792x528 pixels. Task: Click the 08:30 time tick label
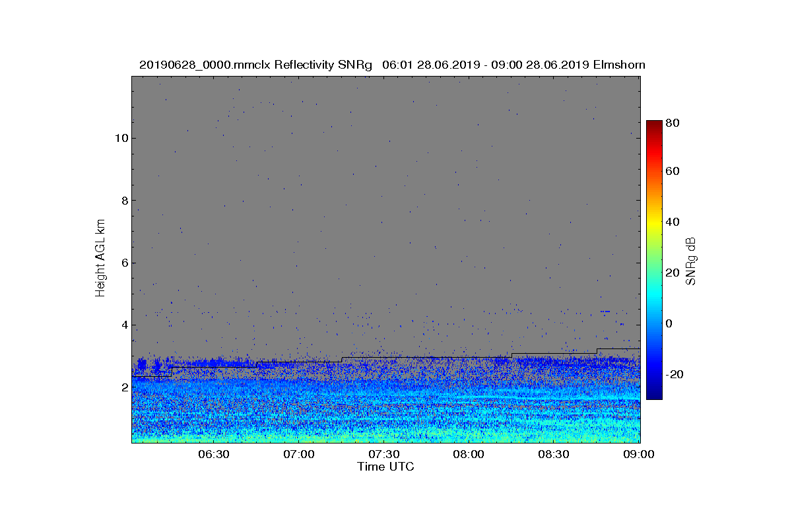coord(554,455)
